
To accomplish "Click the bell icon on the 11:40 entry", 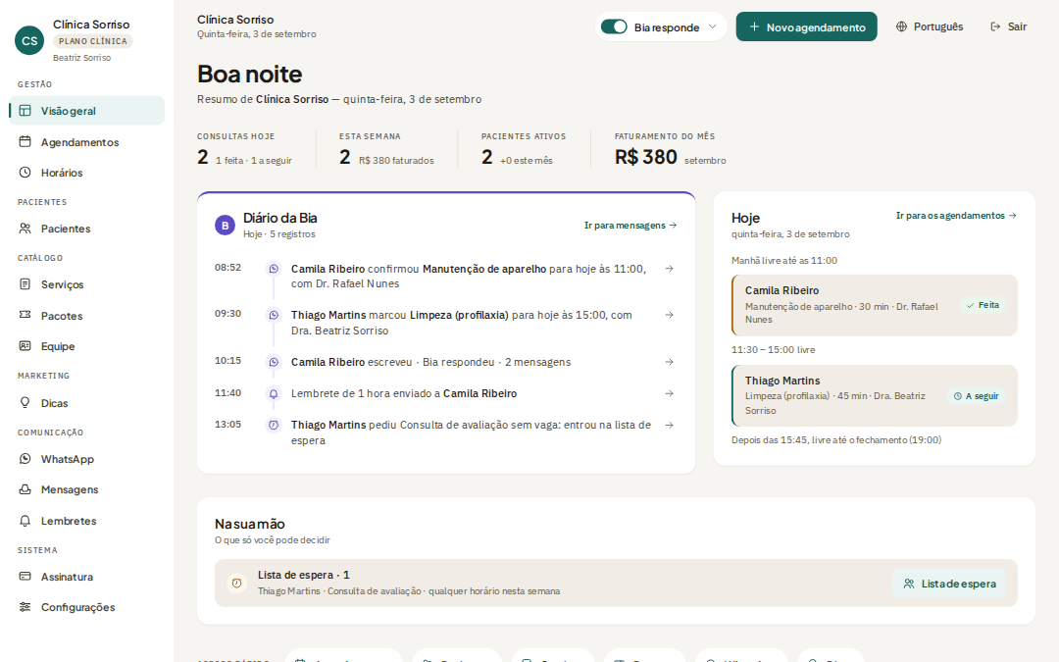I will click(x=274, y=394).
